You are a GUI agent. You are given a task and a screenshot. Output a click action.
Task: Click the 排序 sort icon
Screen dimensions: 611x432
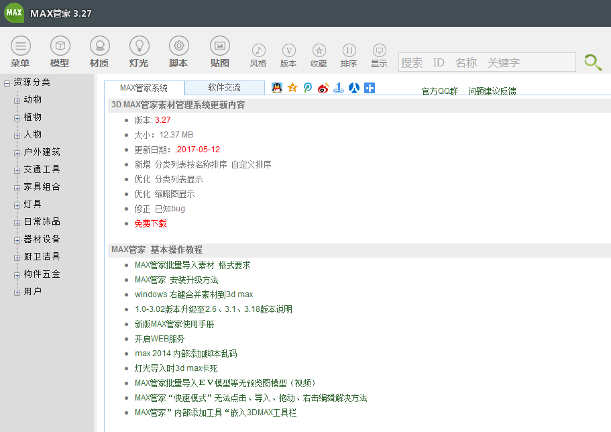click(x=349, y=50)
